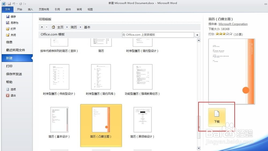Click the search go arrow button
Viewport: 268px width, 151px height.
[197, 35]
